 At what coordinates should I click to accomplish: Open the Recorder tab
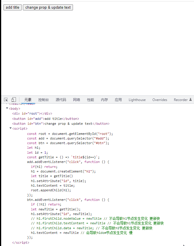click(181, 100)
